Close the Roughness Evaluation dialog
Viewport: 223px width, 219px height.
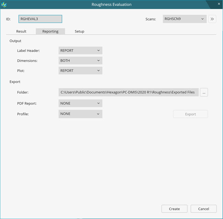[x=219, y=4]
